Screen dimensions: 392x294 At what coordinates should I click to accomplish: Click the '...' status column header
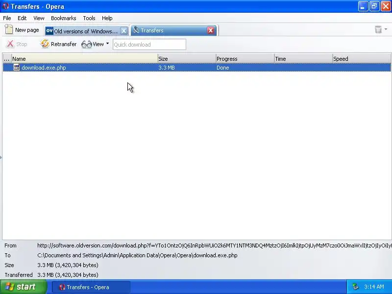pos(7,59)
